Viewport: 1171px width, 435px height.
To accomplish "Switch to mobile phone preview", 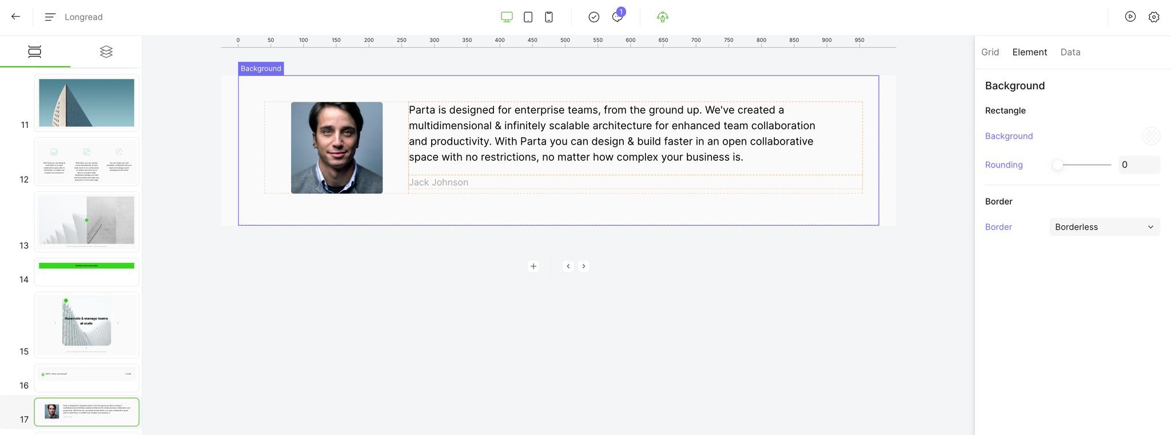I will (549, 17).
